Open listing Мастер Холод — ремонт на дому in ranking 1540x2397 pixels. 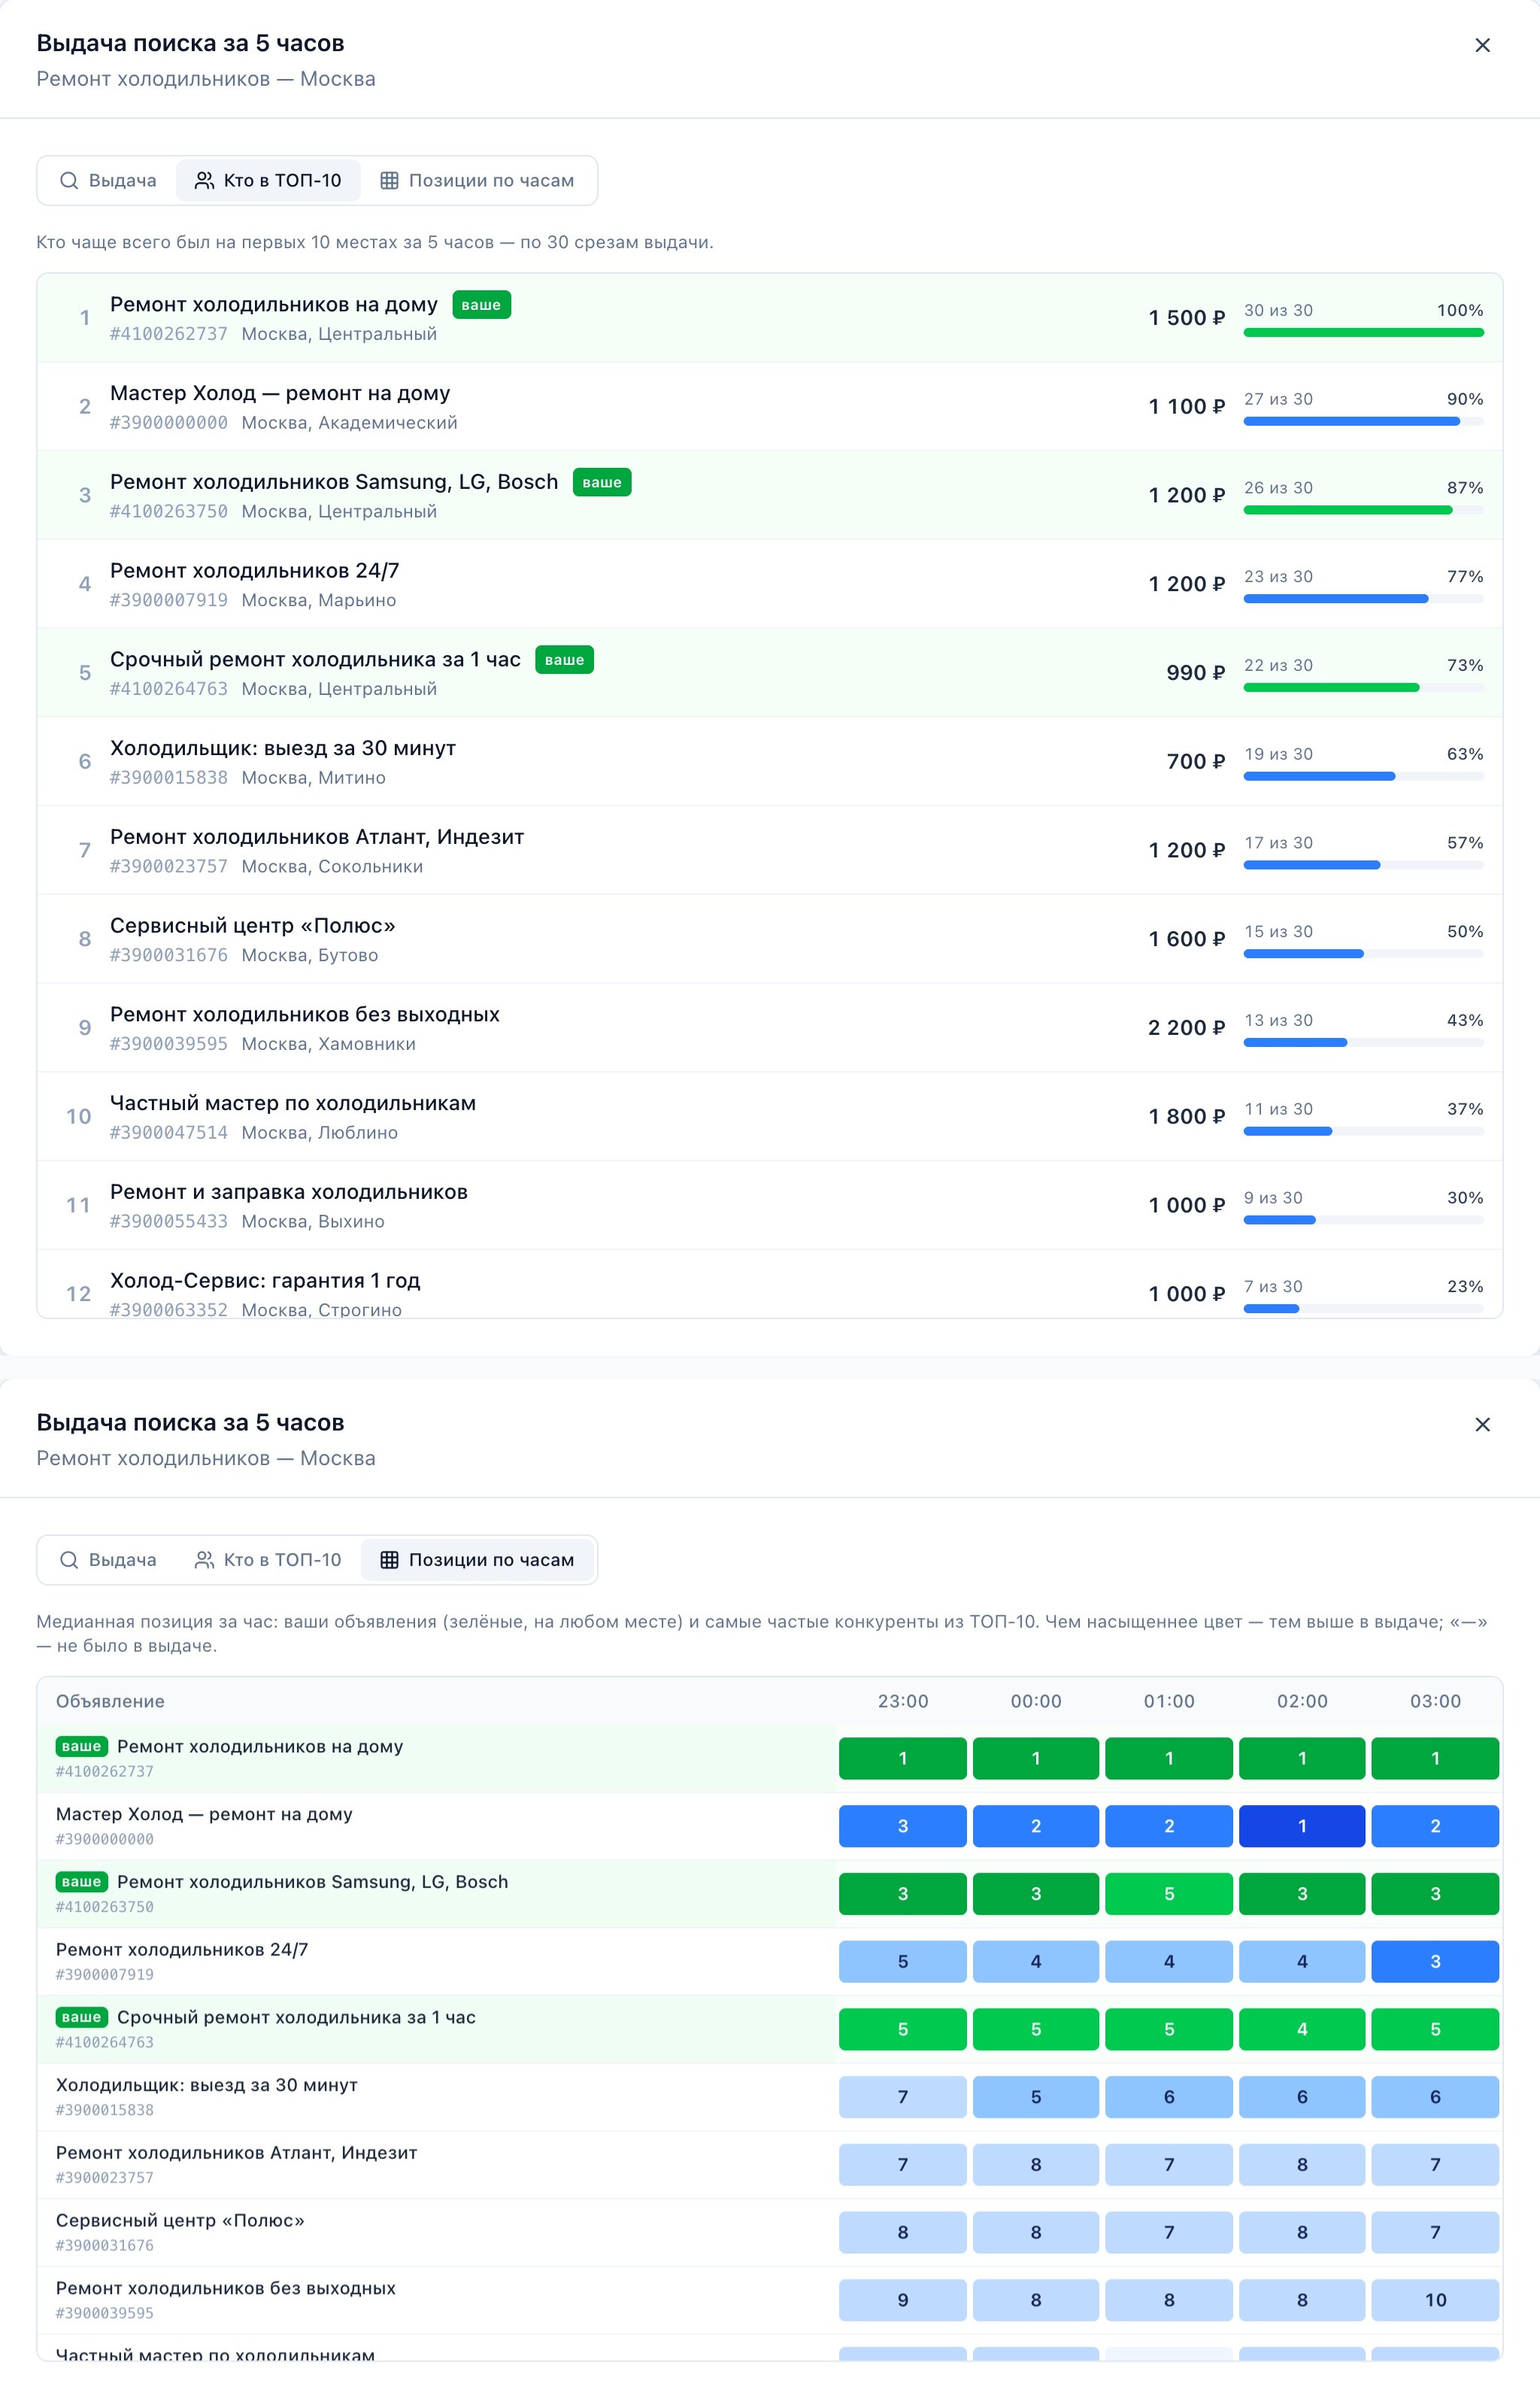pos(770,406)
